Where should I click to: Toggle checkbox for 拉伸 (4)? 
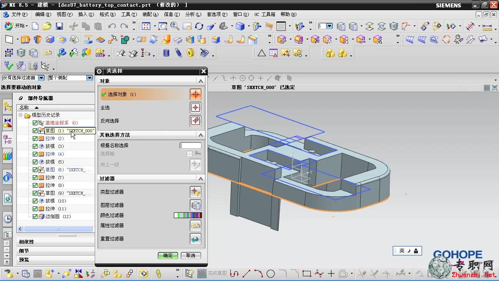35,154
